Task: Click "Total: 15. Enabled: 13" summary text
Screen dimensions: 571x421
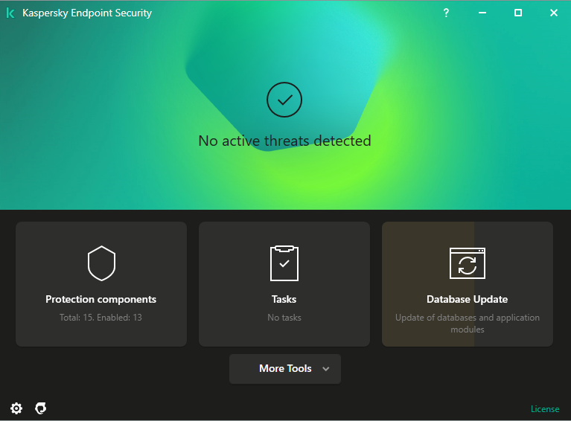Action: (x=101, y=318)
